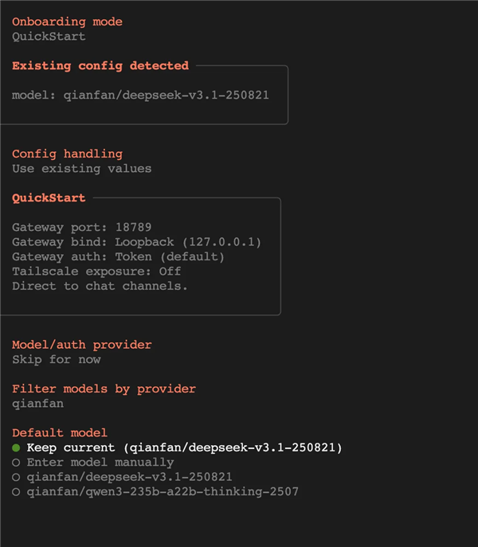This screenshot has height=547, width=478.
Task: Pick the qianfan/qwen3-235b-a22b-thinking-2507 model text
Action: click(x=162, y=492)
